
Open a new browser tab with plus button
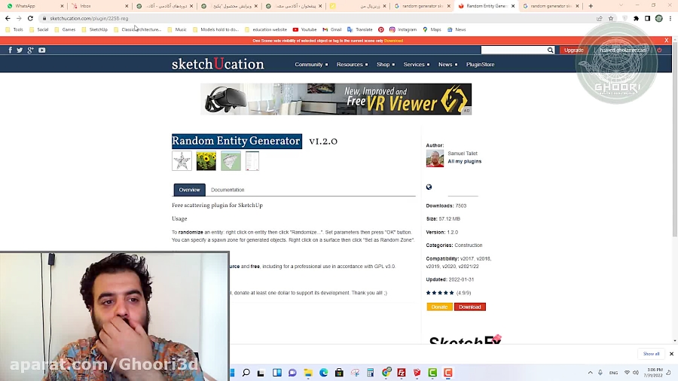(x=591, y=6)
